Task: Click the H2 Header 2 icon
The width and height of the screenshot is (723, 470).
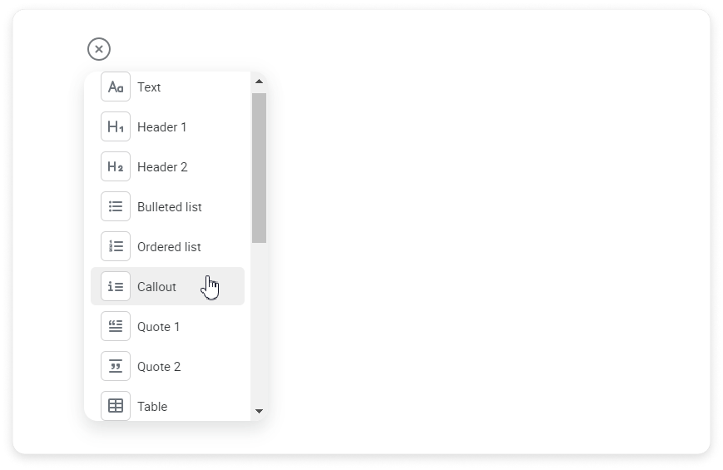Action: 116,167
